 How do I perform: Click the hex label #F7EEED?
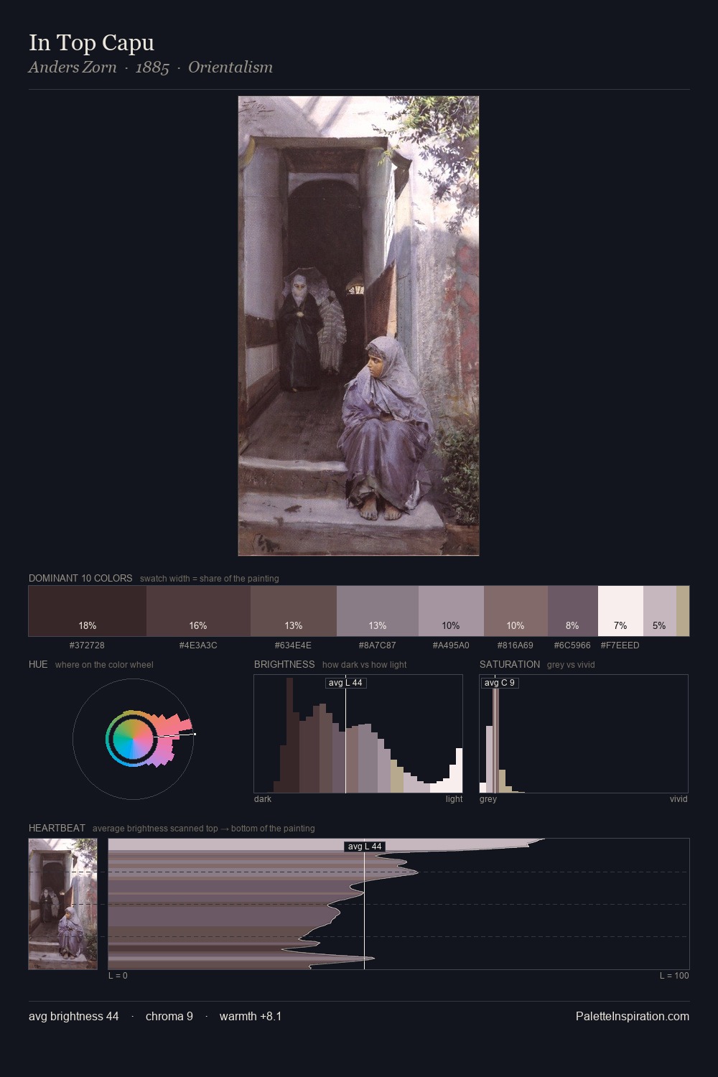620,645
